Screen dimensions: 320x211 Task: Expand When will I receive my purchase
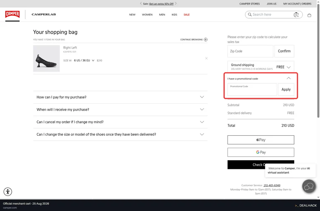point(120,109)
